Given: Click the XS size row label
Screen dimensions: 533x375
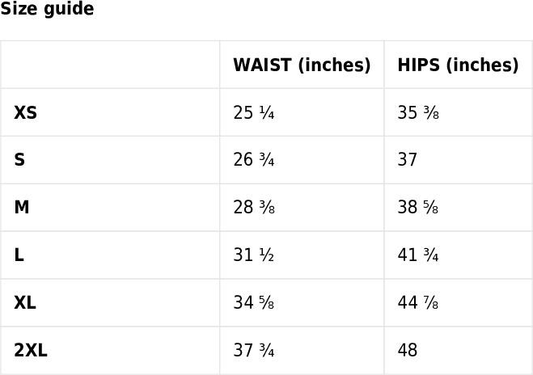Looking at the screenshot, I should (26, 112).
